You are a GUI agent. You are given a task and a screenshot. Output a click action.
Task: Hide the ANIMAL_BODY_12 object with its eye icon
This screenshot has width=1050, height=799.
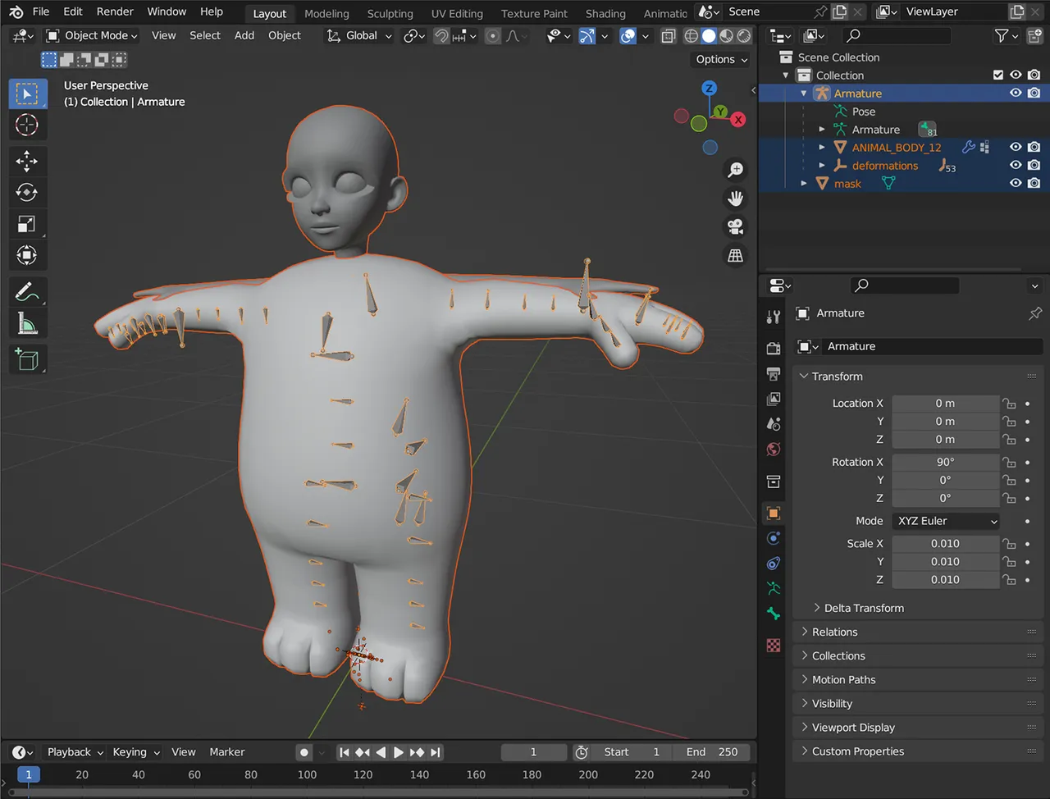1016,147
